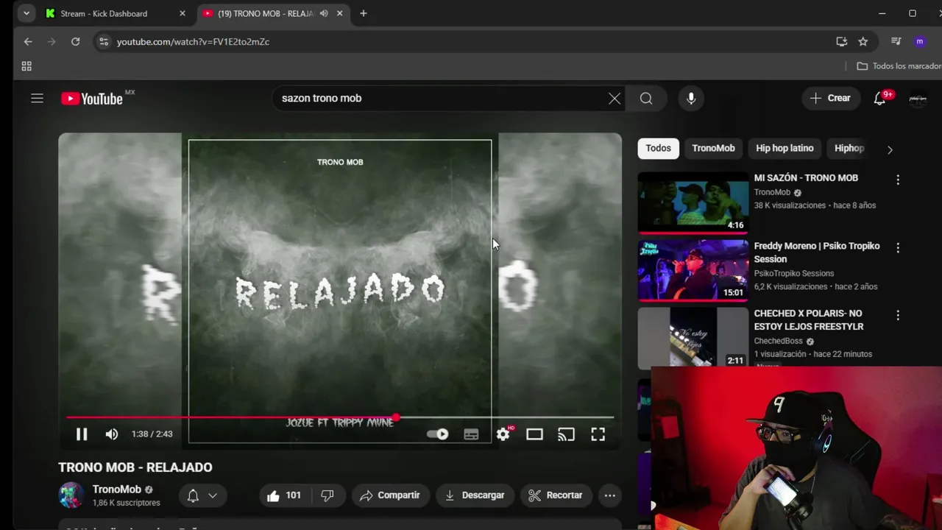Select the TronoMob filter chip
Image resolution: width=942 pixels, height=530 pixels.
[x=713, y=148]
